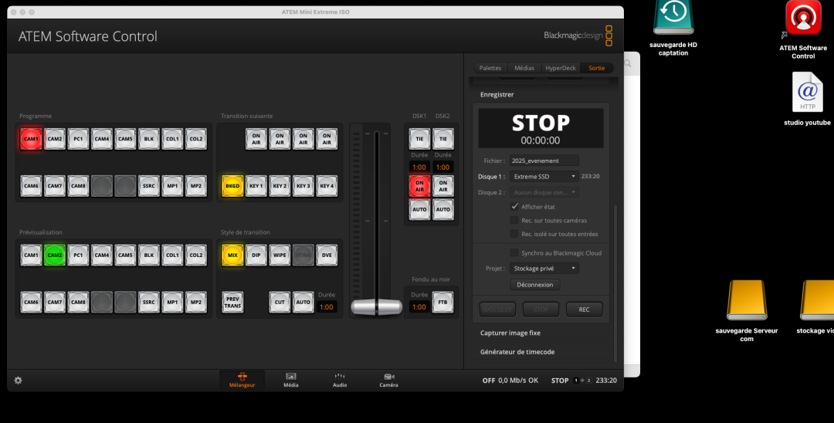Click AUTO transition button near CUT
834x423 pixels.
coord(303,302)
